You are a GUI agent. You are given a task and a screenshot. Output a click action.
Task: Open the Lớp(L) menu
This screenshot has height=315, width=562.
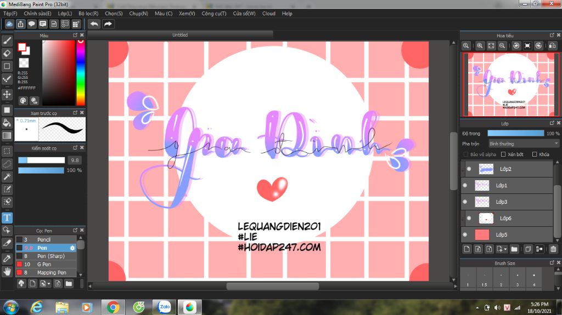pyautogui.click(x=65, y=14)
